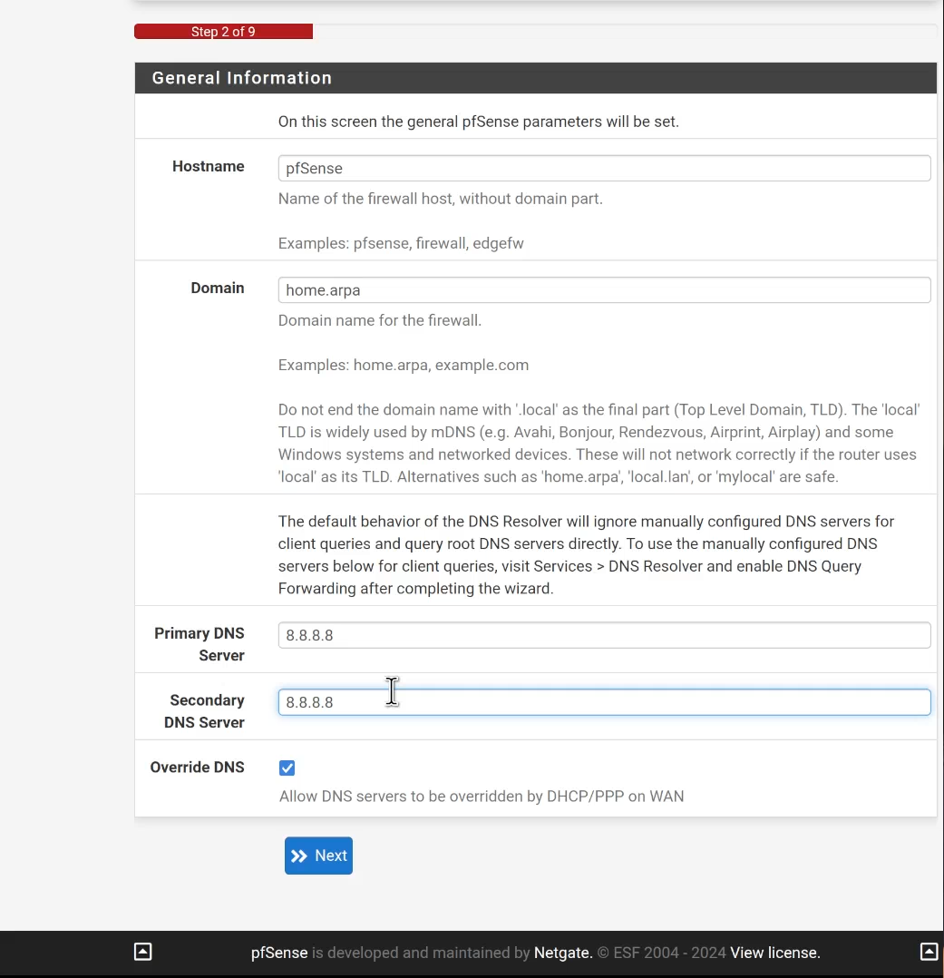Image resolution: width=944 pixels, height=978 pixels.
Task: Click the Domain label
Action: point(218,289)
